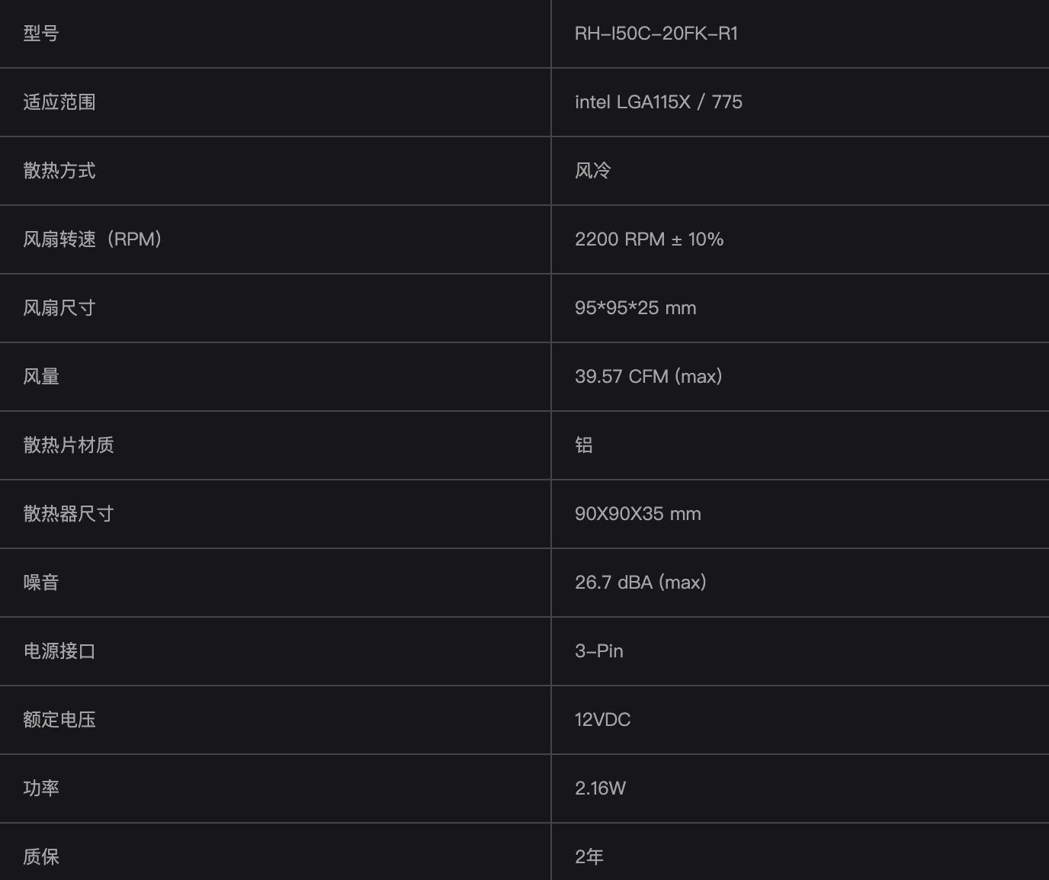Select the 95*95*25 mm fan size
Viewport: 1049px width, 880px height.
[x=635, y=308]
